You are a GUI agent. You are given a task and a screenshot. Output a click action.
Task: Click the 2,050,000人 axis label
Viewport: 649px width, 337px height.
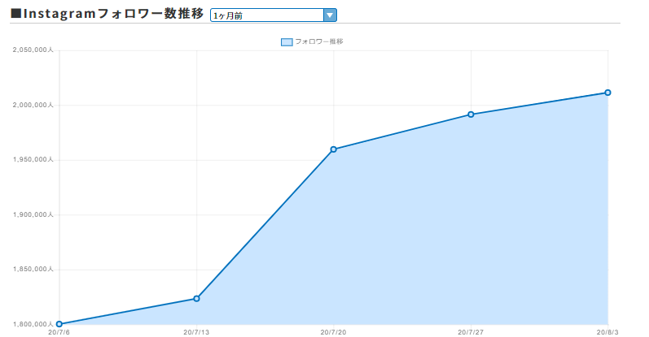click(x=33, y=50)
